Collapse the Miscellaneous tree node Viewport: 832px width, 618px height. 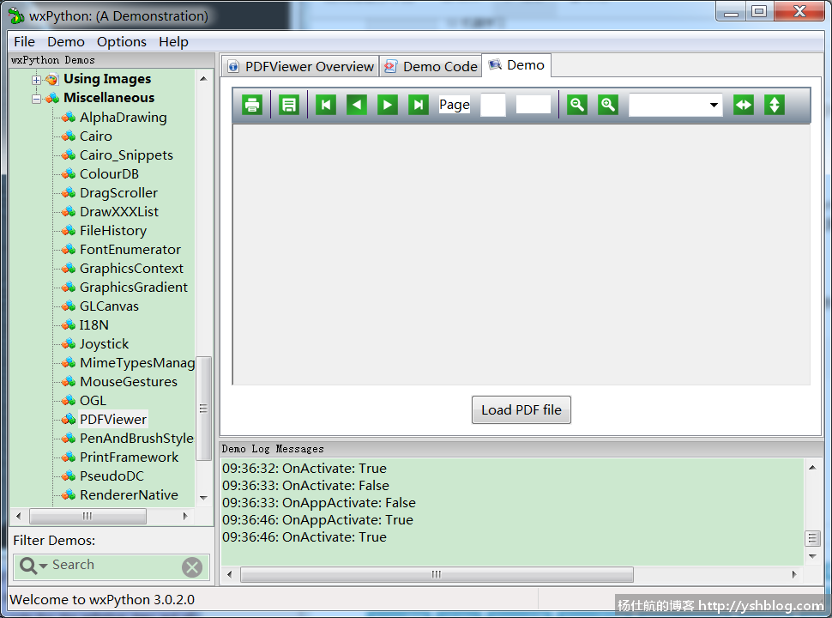(36, 99)
